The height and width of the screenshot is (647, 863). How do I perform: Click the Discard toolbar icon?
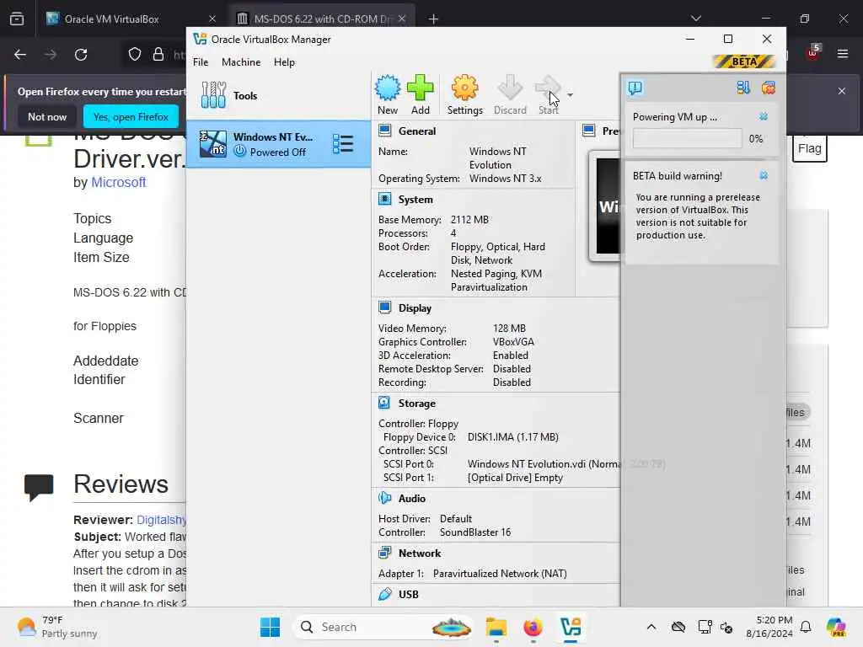pos(510,88)
